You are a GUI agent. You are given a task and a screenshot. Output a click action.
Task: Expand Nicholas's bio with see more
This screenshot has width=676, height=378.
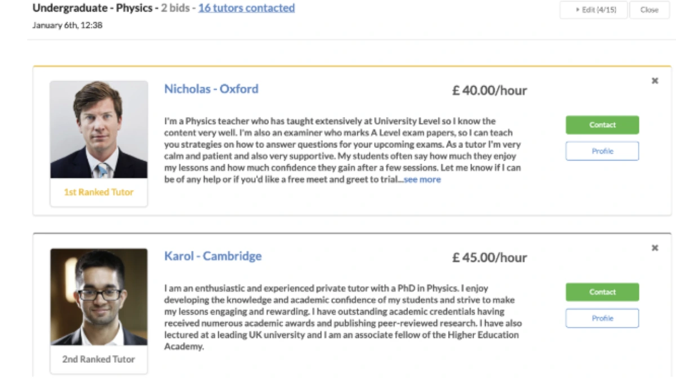tap(422, 179)
